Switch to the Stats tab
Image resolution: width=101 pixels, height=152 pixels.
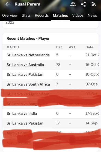coord(26,15)
